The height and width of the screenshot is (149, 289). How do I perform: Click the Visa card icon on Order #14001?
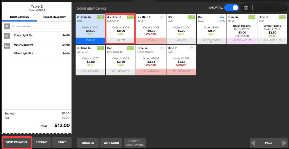(222, 17)
